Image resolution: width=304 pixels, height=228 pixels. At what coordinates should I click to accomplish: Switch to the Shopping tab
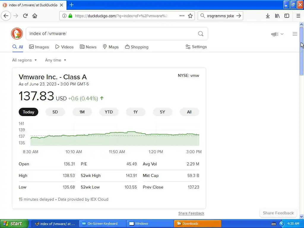click(x=137, y=47)
